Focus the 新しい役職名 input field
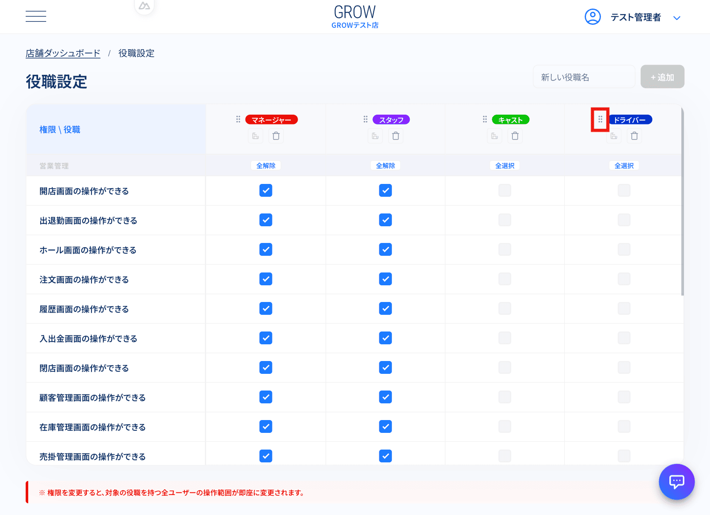The height and width of the screenshot is (515, 710). coord(584,77)
